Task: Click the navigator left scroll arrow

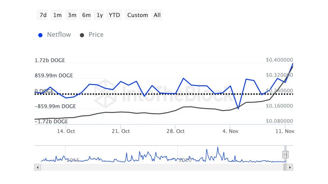Action: coord(38,167)
